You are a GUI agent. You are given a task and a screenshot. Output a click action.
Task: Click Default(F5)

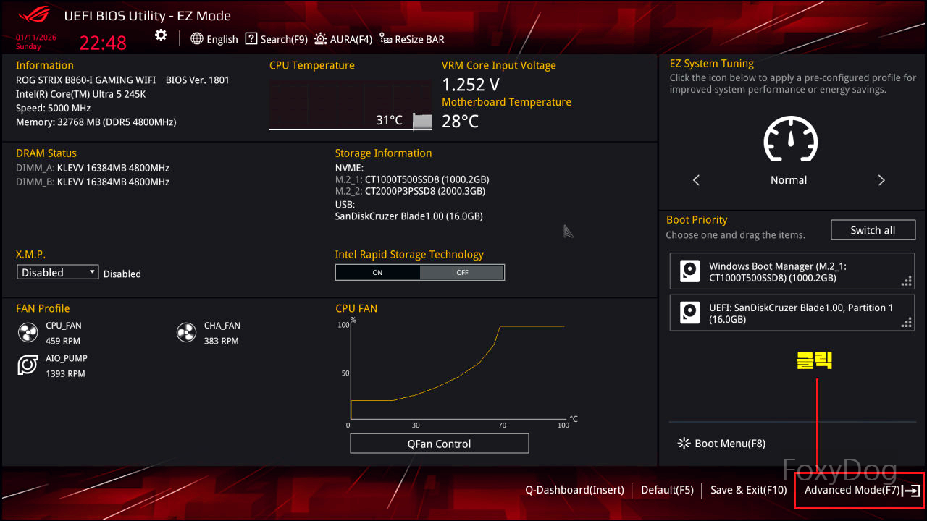[667, 490]
